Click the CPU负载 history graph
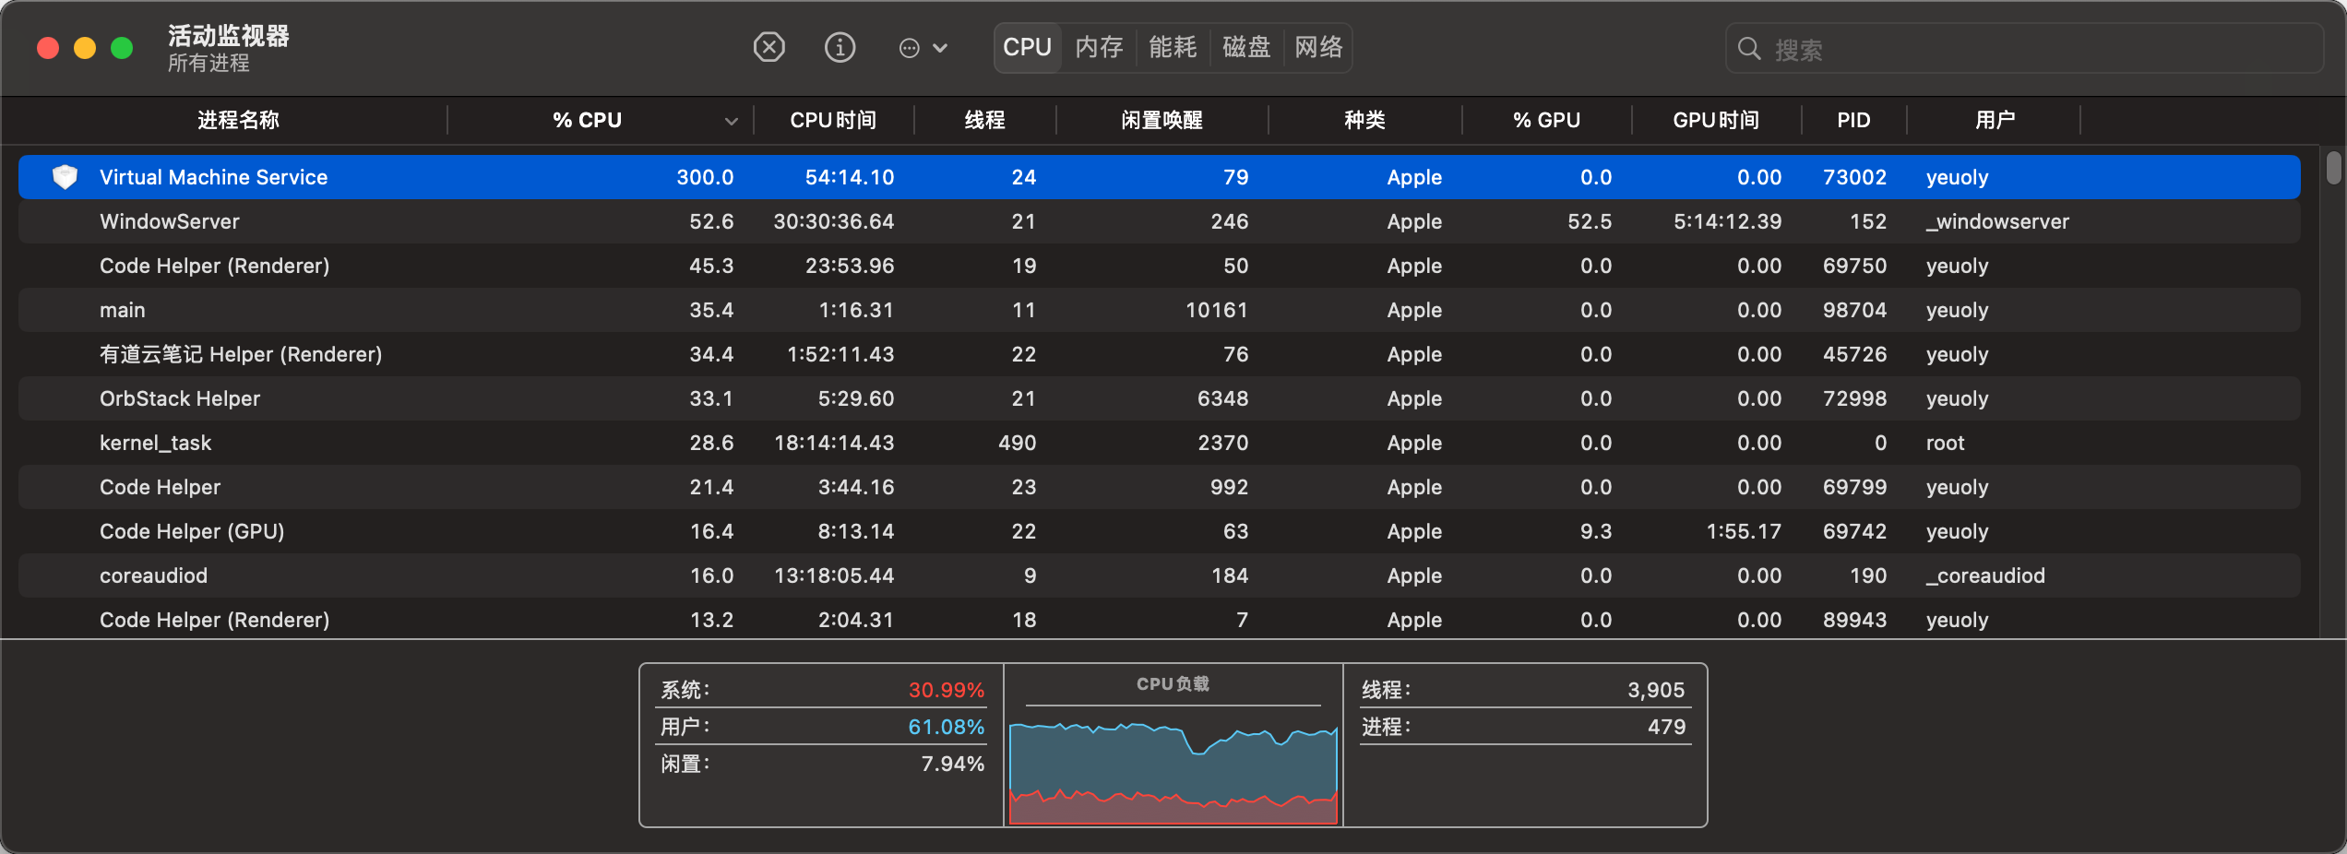This screenshot has height=854, width=2347. (1173, 771)
